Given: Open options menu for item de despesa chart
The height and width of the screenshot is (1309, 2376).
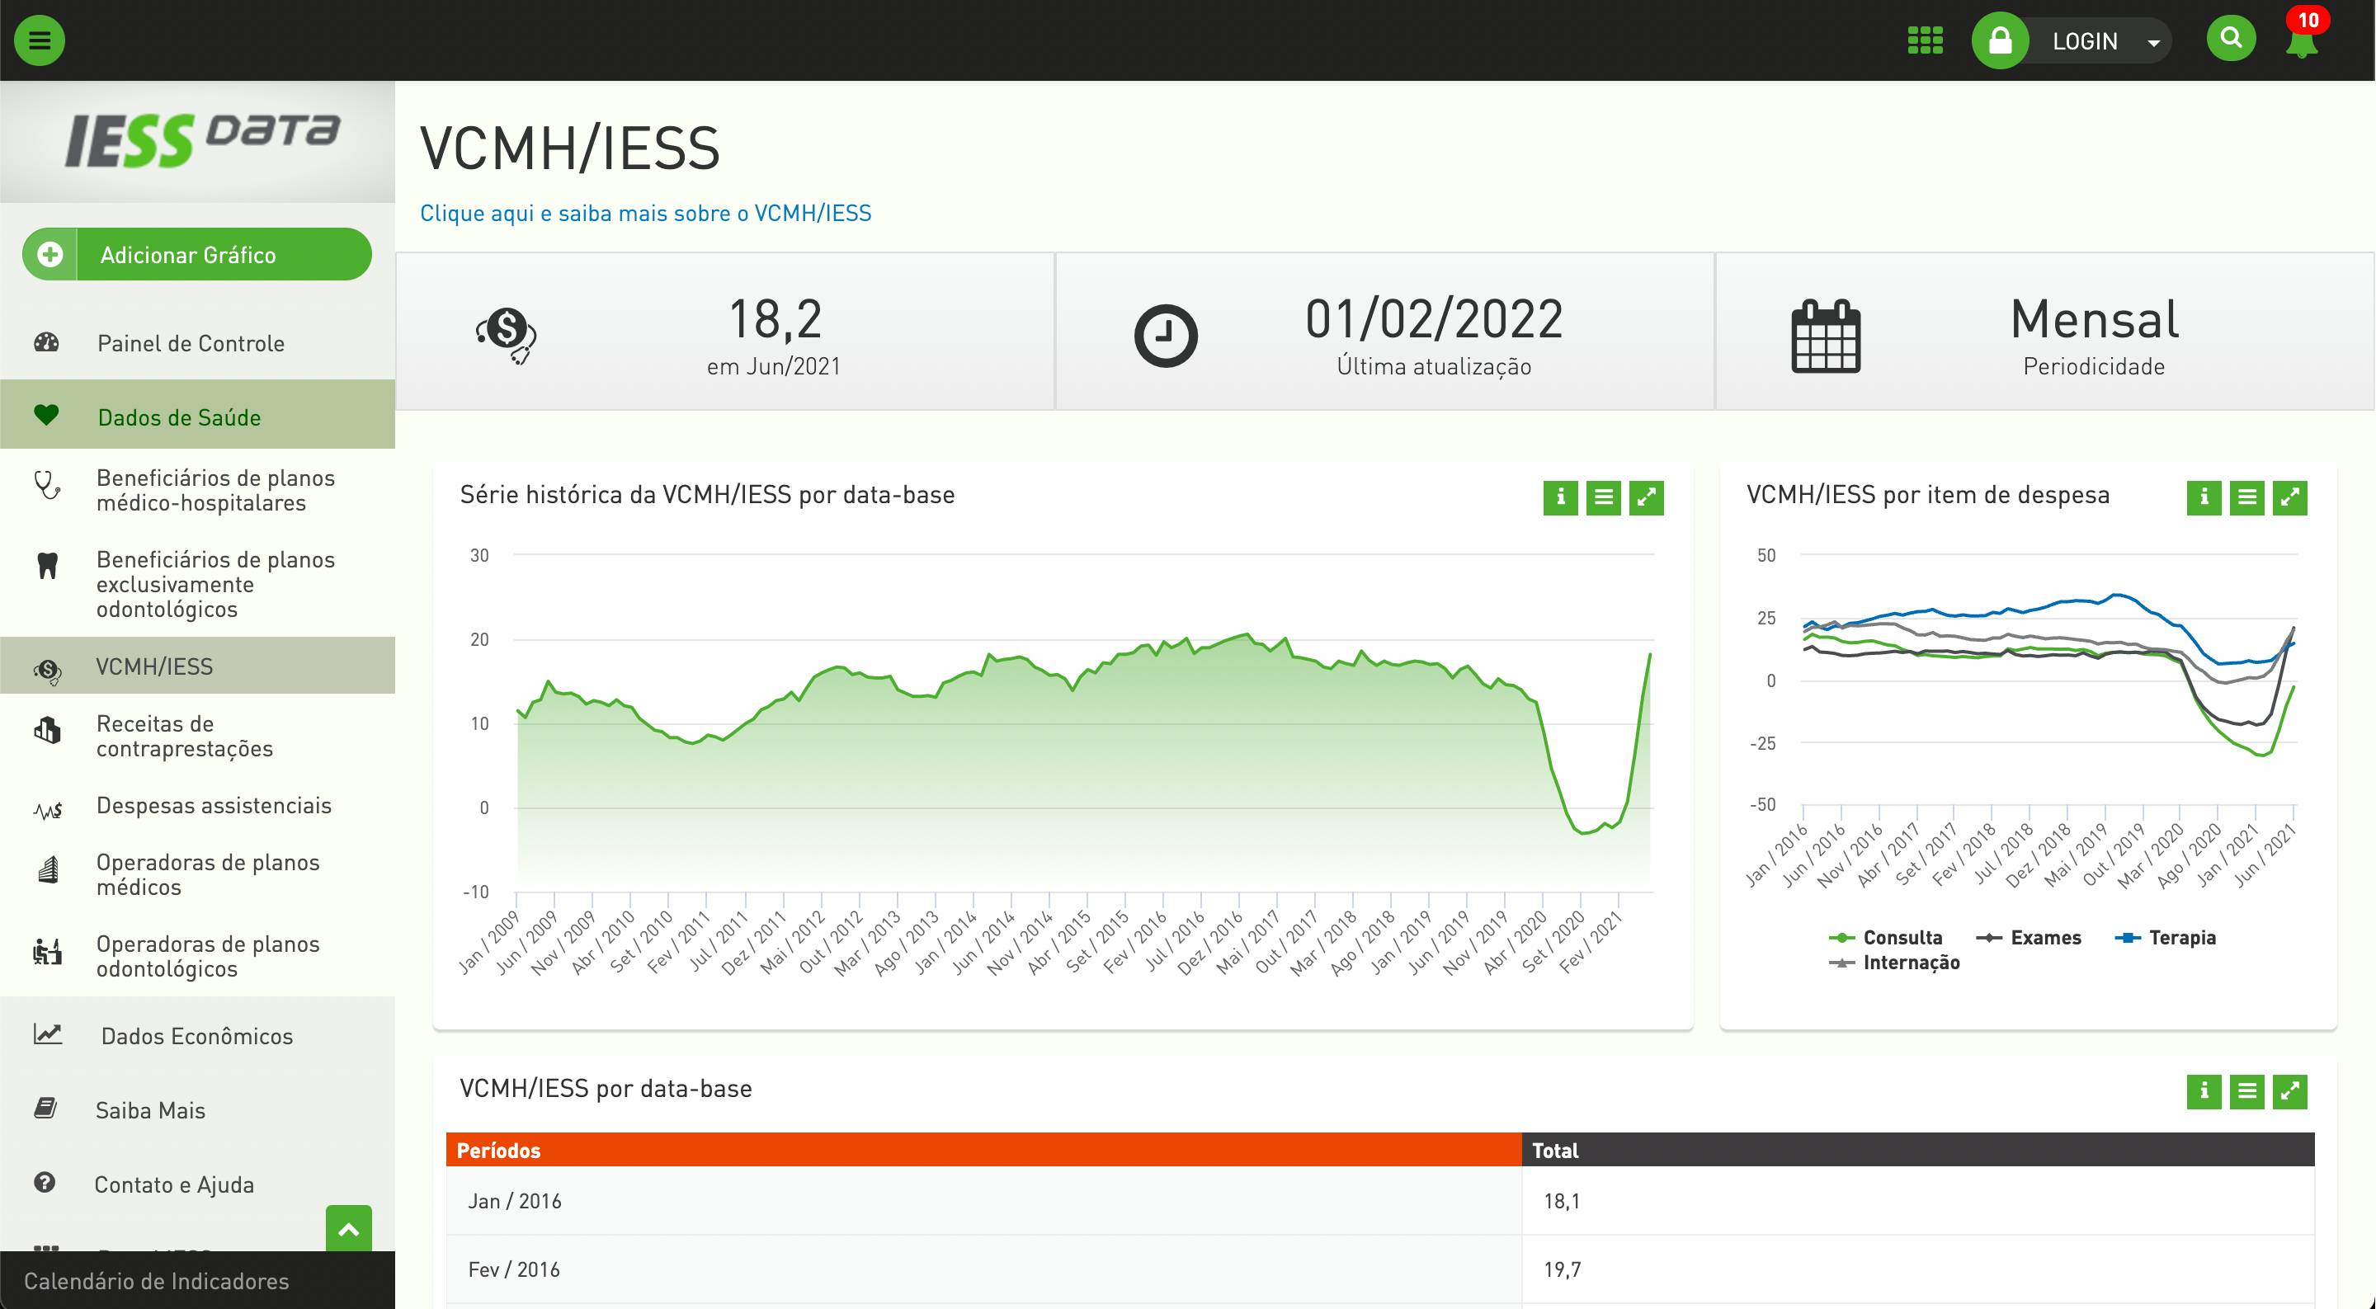Looking at the screenshot, I should click(x=2246, y=498).
